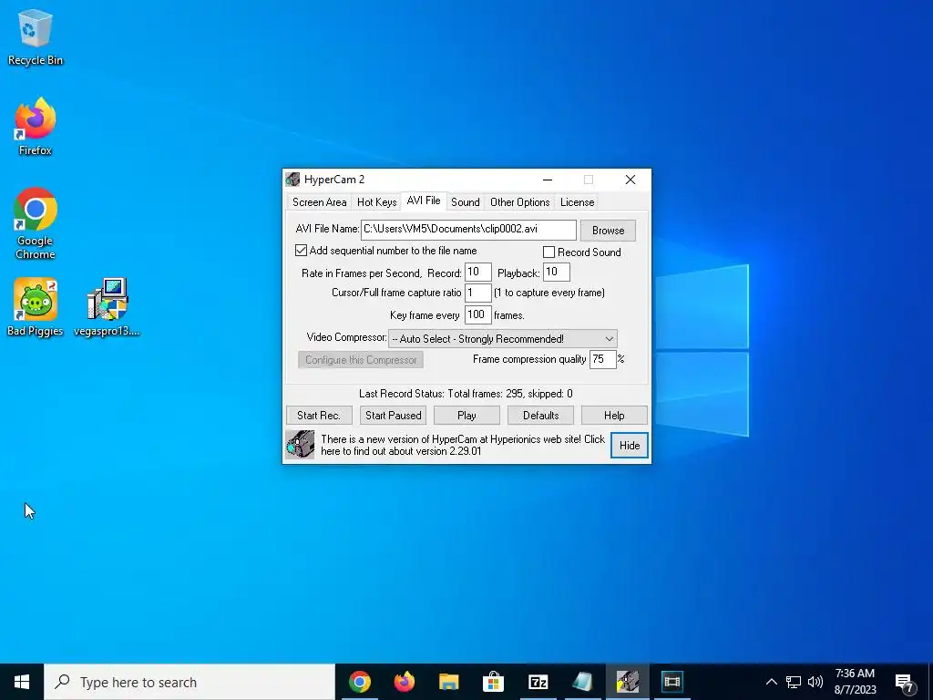Click the Help button

point(614,416)
